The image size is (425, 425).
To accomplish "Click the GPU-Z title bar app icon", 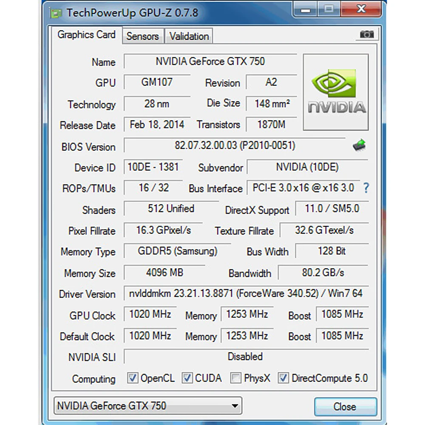I will tap(56, 13).
